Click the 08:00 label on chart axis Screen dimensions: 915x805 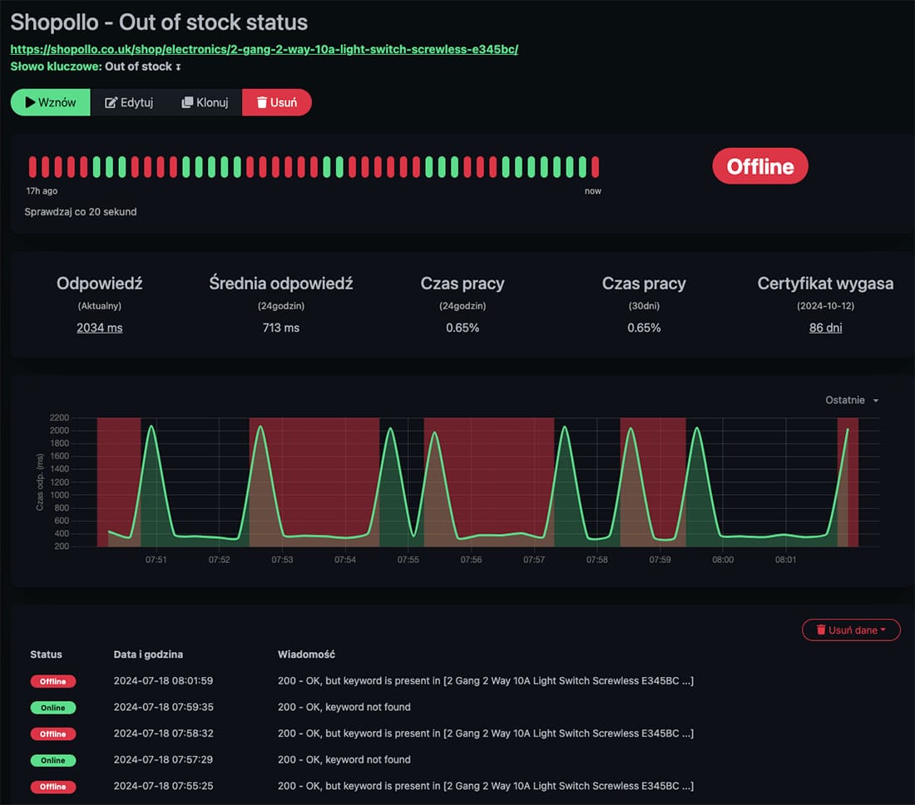click(x=723, y=560)
